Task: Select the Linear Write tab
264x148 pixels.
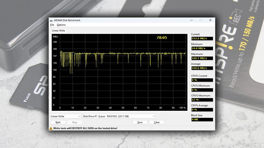Action: [x=58, y=31]
